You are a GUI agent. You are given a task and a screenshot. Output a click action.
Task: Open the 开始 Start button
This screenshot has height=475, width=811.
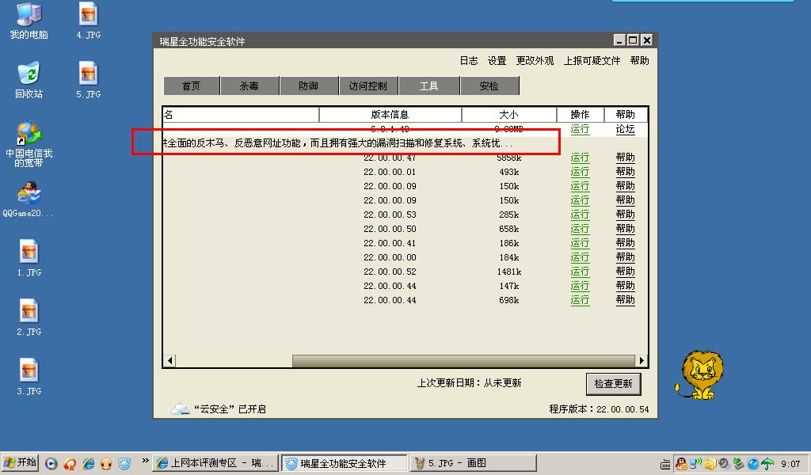coord(20,462)
